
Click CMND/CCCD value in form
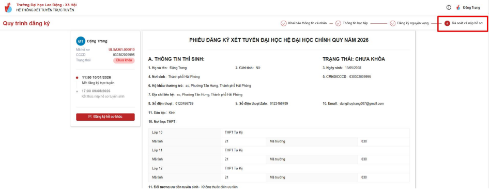(x=360, y=76)
